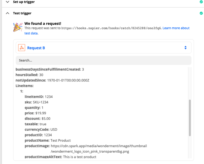
Task: Click green checkmark next to Test trigger
Action: 201,13
